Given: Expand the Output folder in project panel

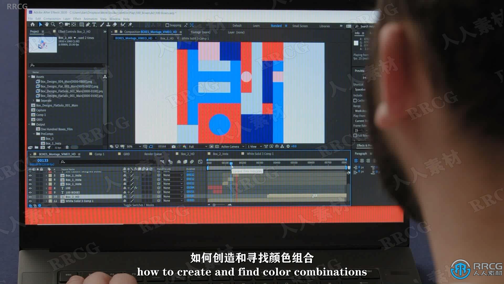Looking at the screenshot, I should 30,124.
